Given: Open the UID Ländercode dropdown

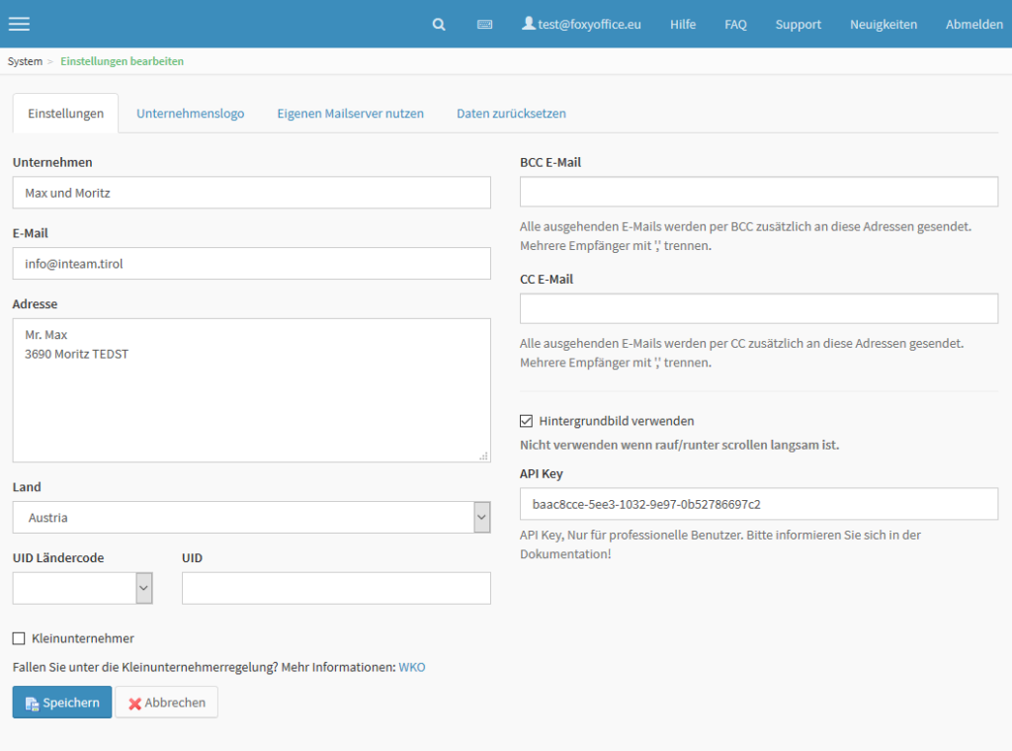Looking at the screenshot, I should (82, 588).
